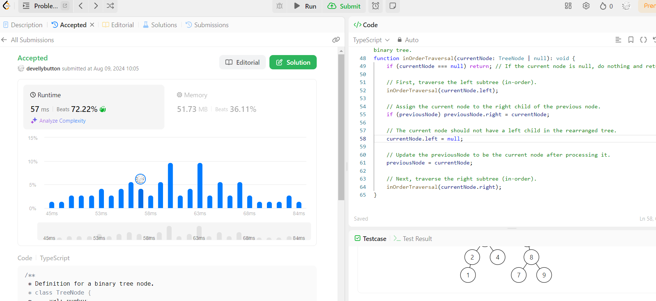Open the debugger bug icon
Image resolution: width=656 pixels, height=301 pixels.
click(279, 6)
